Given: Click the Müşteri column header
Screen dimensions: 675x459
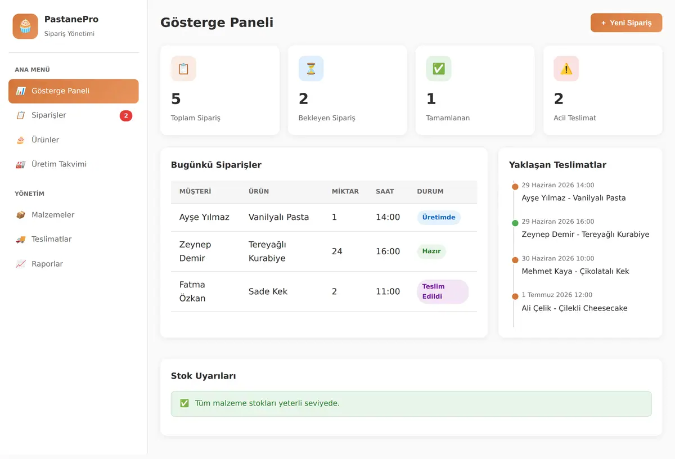Looking at the screenshot, I should click(195, 191).
